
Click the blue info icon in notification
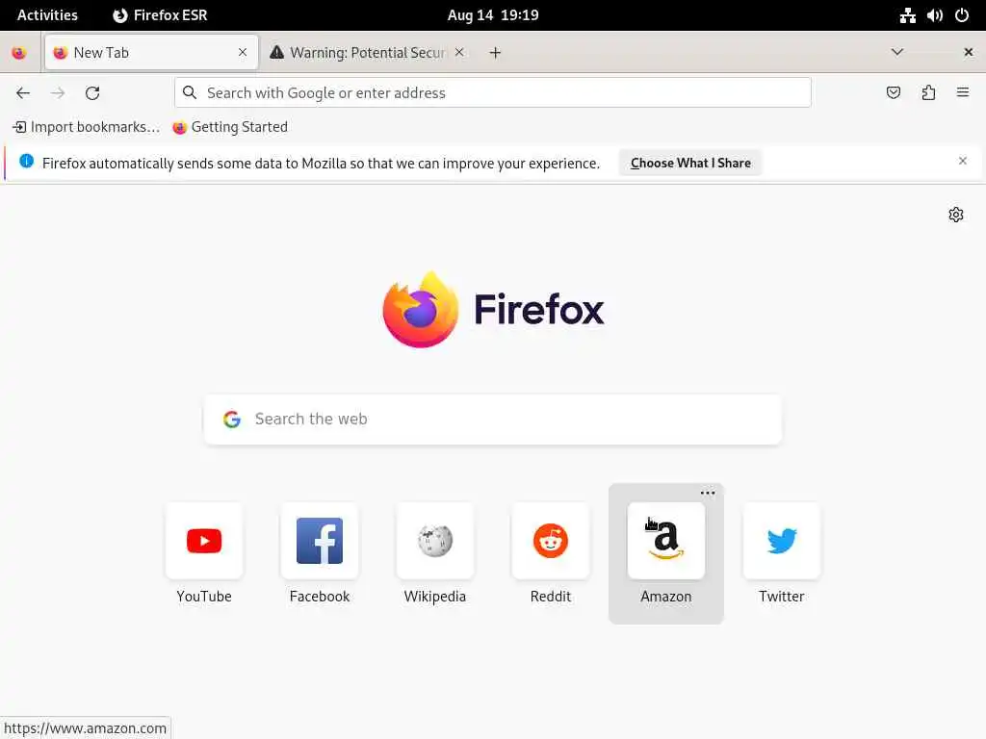26,162
